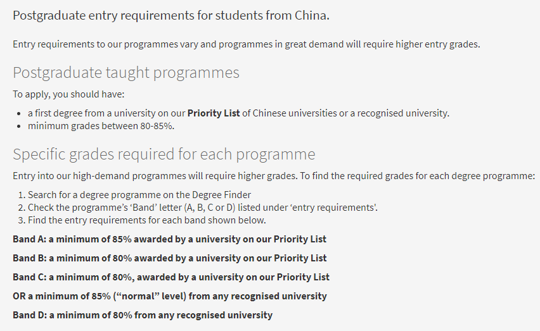Click 'Priority List' in the Band C line
The height and width of the screenshot is (331, 540).
tap(303, 277)
